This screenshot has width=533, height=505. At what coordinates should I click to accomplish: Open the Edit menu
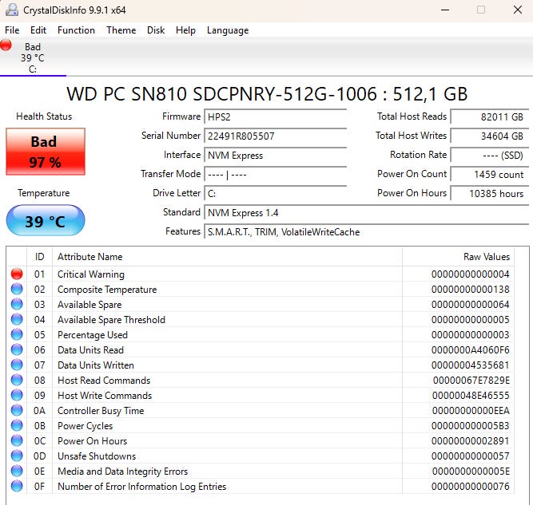(x=38, y=30)
